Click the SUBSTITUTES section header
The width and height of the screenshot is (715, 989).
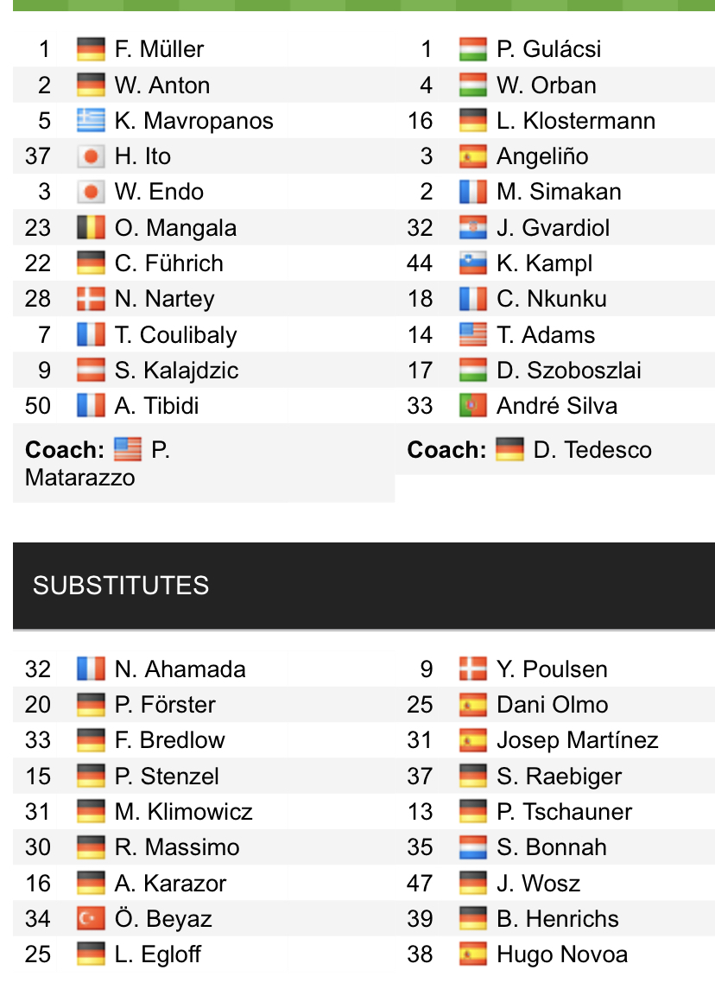(x=364, y=586)
